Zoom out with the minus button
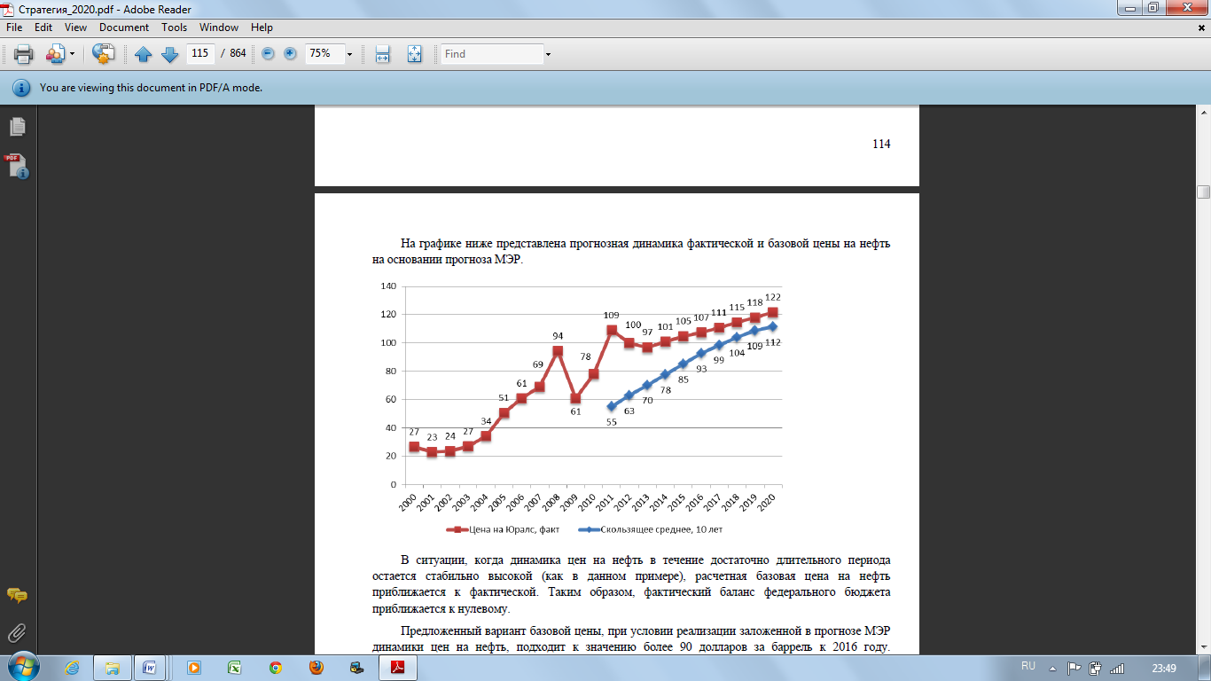The image size is (1211, 681). coord(268,53)
